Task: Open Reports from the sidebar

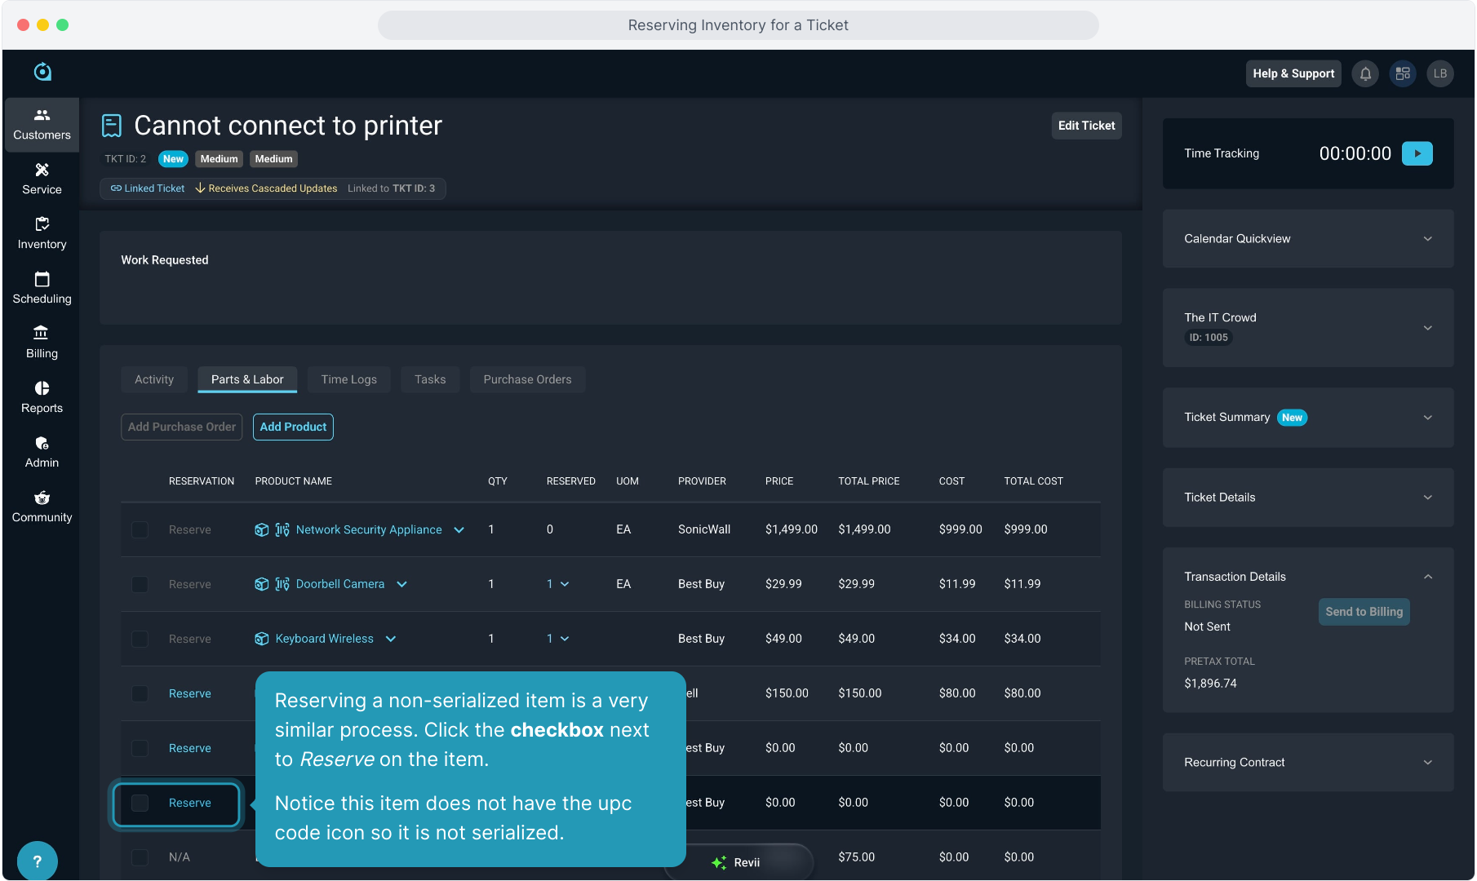Action: 42,397
